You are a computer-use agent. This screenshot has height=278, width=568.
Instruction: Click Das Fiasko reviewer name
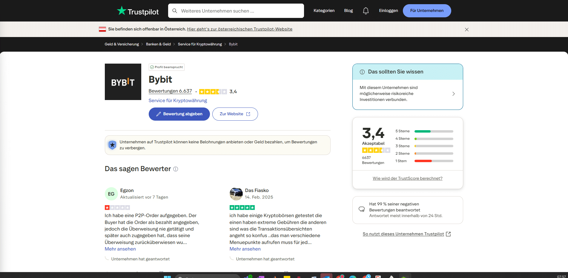tap(257, 191)
